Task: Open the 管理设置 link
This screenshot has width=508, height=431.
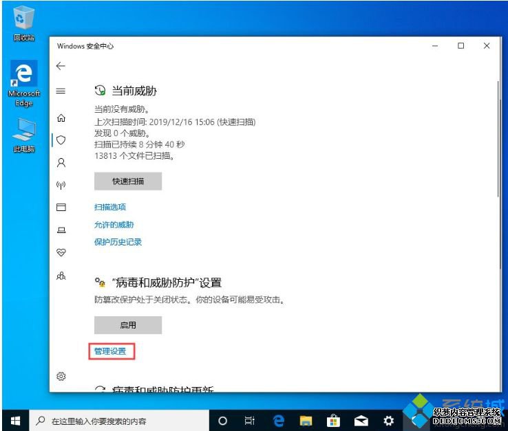Action: point(110,351)
